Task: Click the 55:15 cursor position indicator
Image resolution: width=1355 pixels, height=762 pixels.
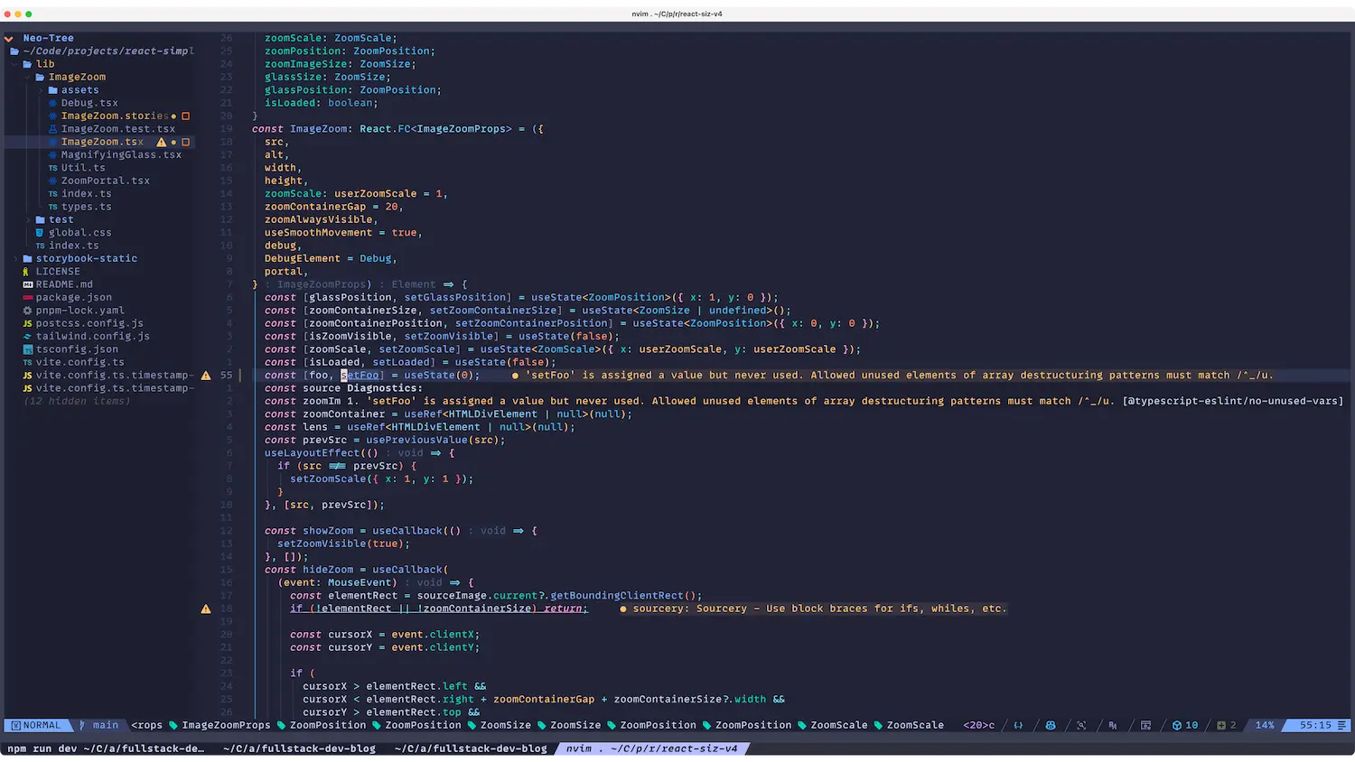Action: [1315, 725]
